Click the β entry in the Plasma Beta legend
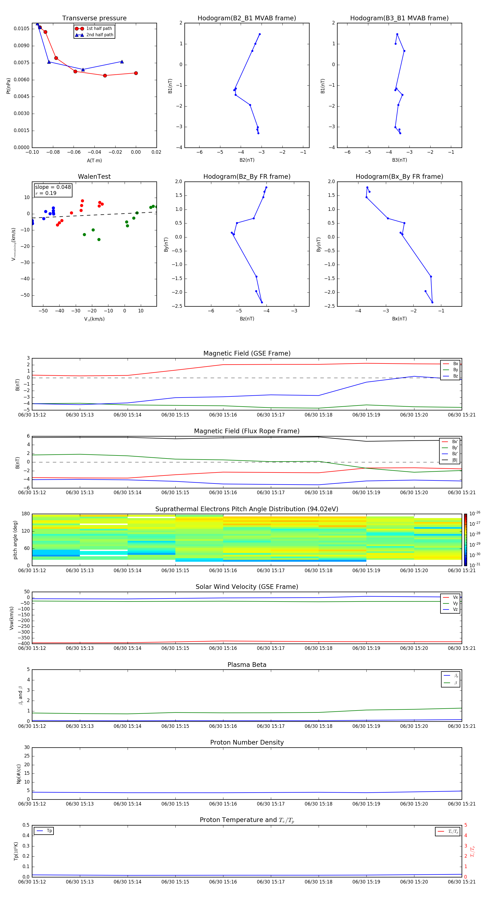The width and height of the screenshot is (494, 906). [451, 683]
